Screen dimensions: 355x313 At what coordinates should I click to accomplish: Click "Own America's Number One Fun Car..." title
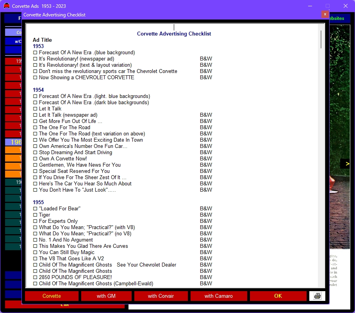point(83,146)
